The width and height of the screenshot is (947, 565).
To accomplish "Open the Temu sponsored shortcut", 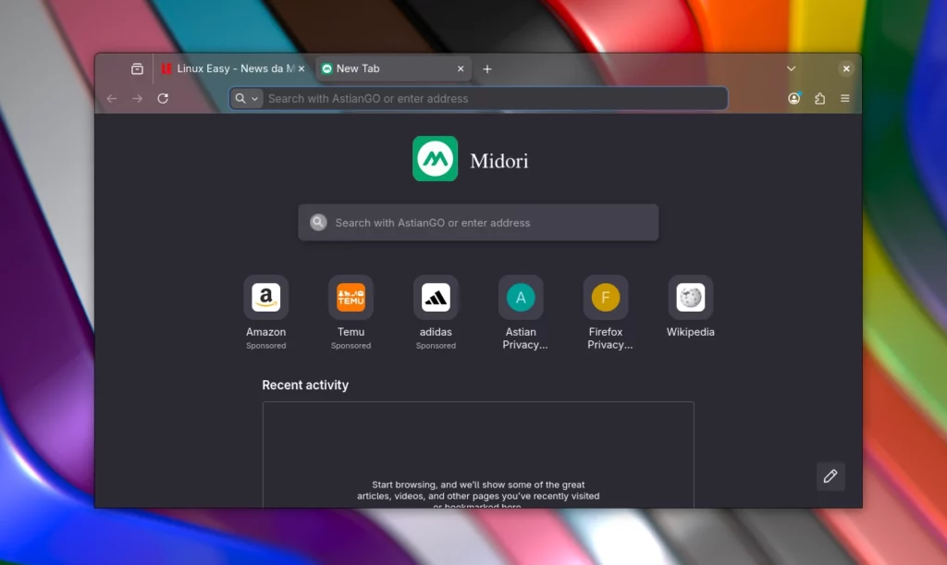I will 351,298.
